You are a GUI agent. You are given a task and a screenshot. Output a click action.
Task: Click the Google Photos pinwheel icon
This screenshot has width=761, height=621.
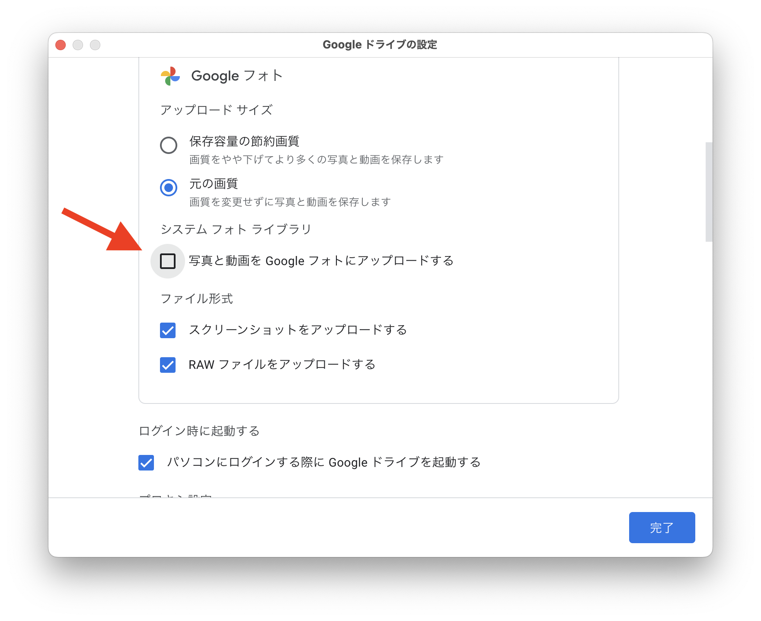170,76
